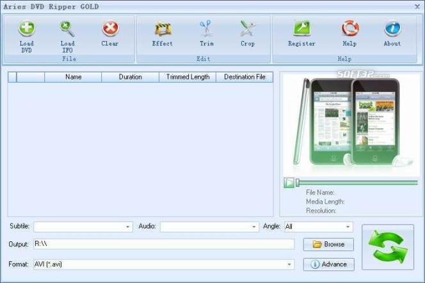Click the Edit group label

tap(204, 59)
